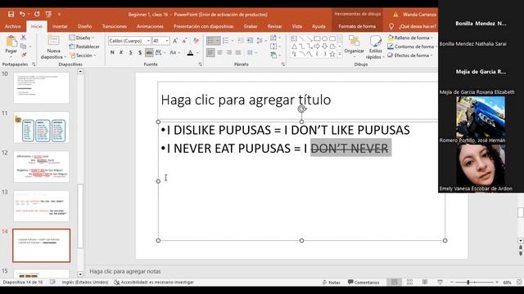This screenshot has width=524, height=294.
Task: Open Estilos rápidos quick styles
Action: click(x=375, y=47)
